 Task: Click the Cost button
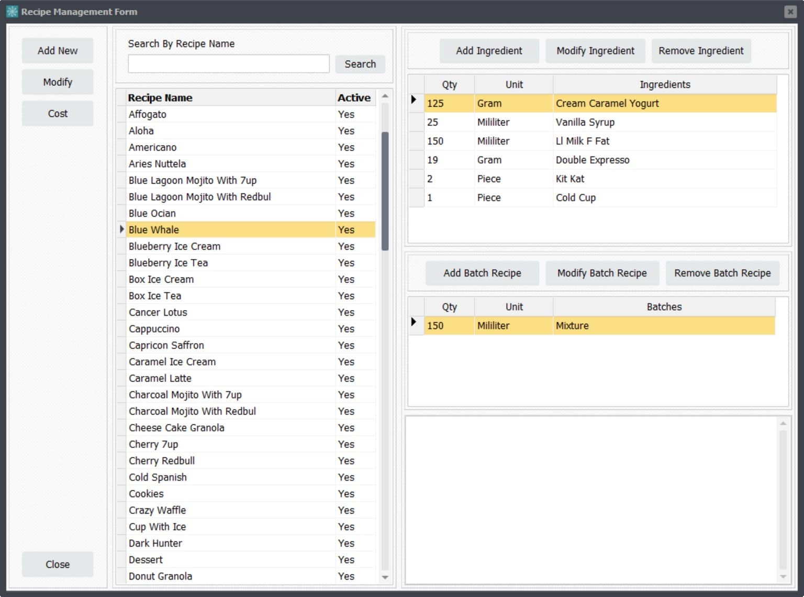tap(57, 113)
